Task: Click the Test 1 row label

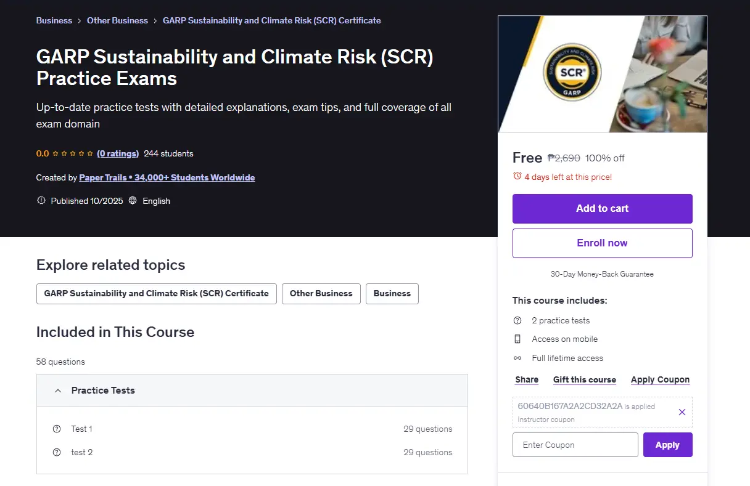Action: [81, 429]
